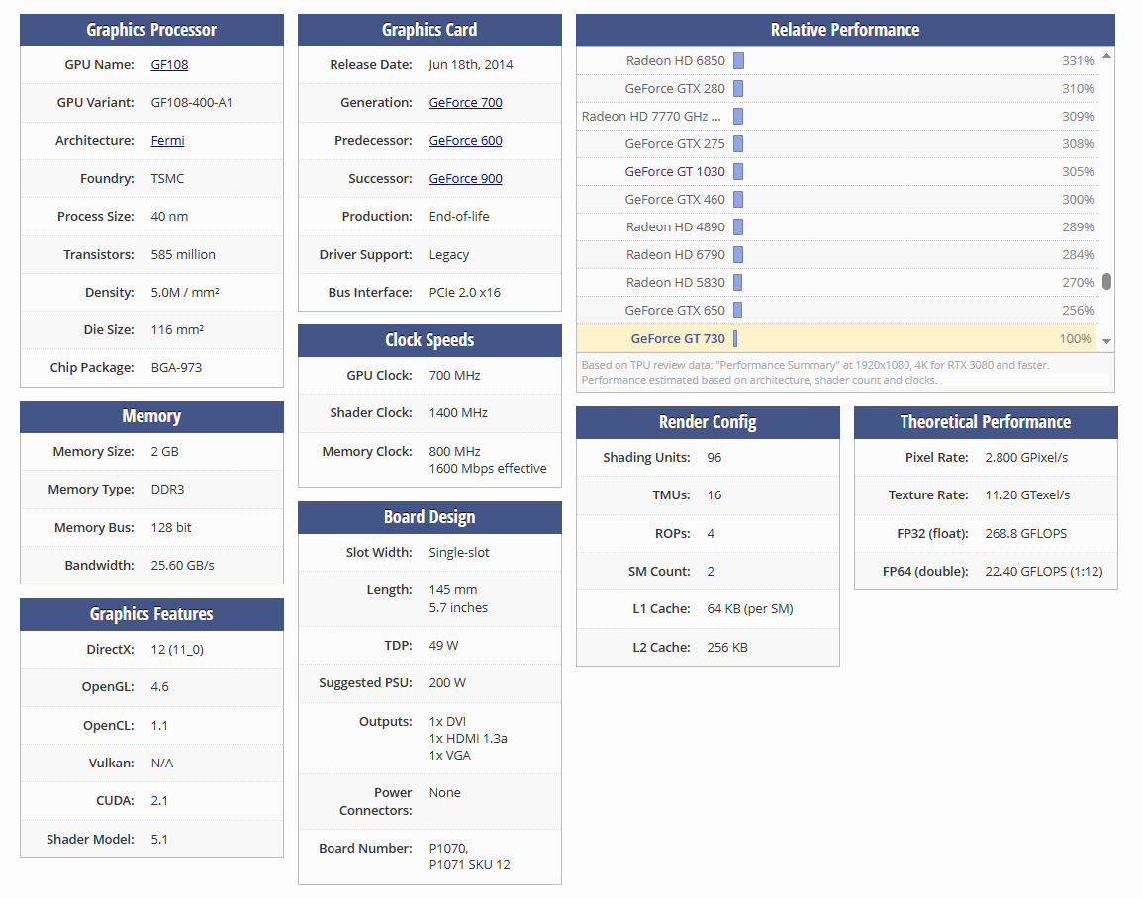Click the 22.40 GFLOPS (1:12) FP64 value
This screenshot has height=899, width=1143.
1044,572
